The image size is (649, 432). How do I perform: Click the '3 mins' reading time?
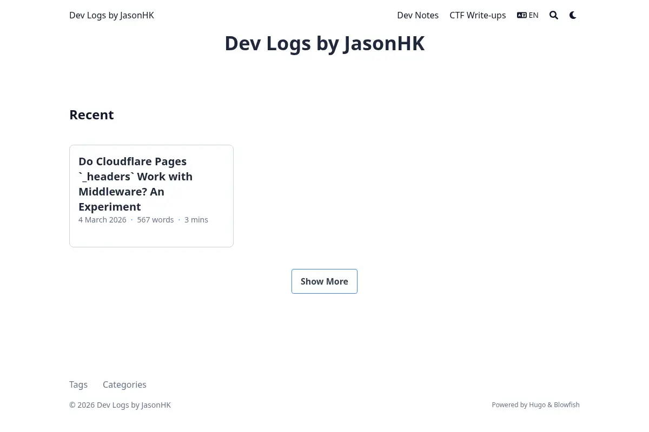[196, 220]
